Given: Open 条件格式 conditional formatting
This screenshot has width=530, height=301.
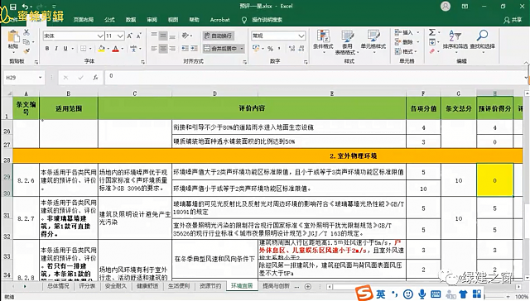Looking at the screenshot, I should click(323, 42).
